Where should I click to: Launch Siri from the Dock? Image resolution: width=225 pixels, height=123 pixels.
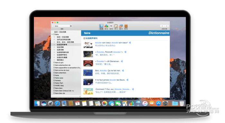(x=44, y=104)
